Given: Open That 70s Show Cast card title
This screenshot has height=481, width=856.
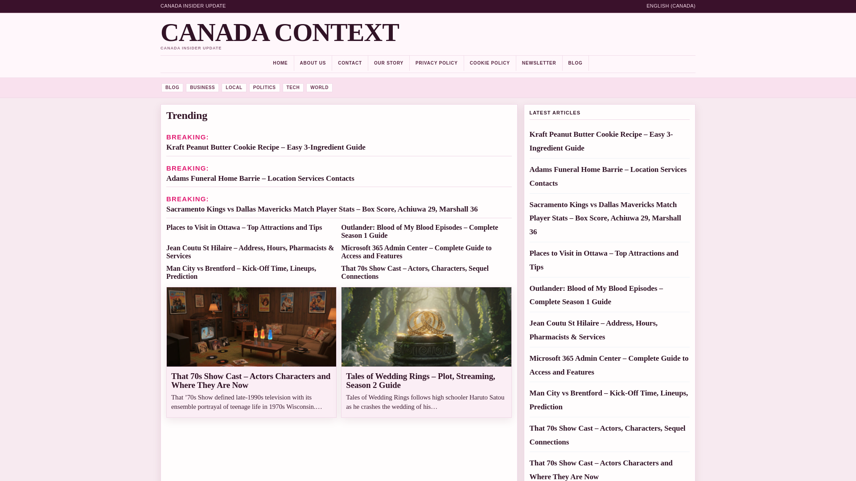Looking at the screenshot, I should [x=251, y=381].
